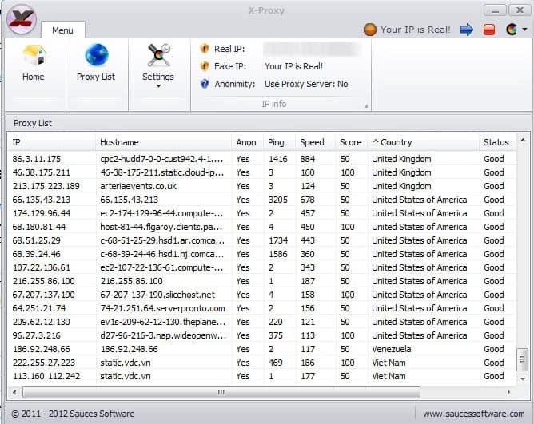Image resolution: width=534 pixels, height=424 pixels.
Task: Expand the Settings dropdown arrow
Action: pos(158,86)
